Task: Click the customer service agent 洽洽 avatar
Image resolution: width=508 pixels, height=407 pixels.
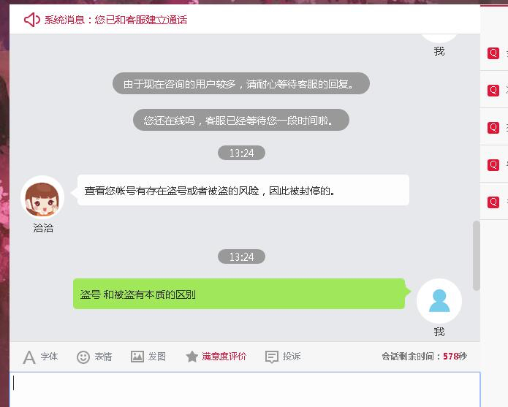Action: point(42,197)
